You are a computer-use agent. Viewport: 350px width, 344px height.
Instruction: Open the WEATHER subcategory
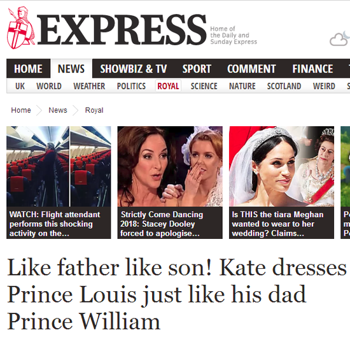coord(89,86)
